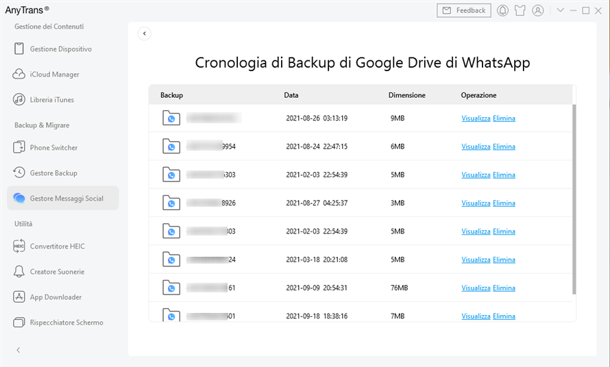610x367 pixels.
Task: Click the Dimensione column header
Action: (x=406, y=95)
